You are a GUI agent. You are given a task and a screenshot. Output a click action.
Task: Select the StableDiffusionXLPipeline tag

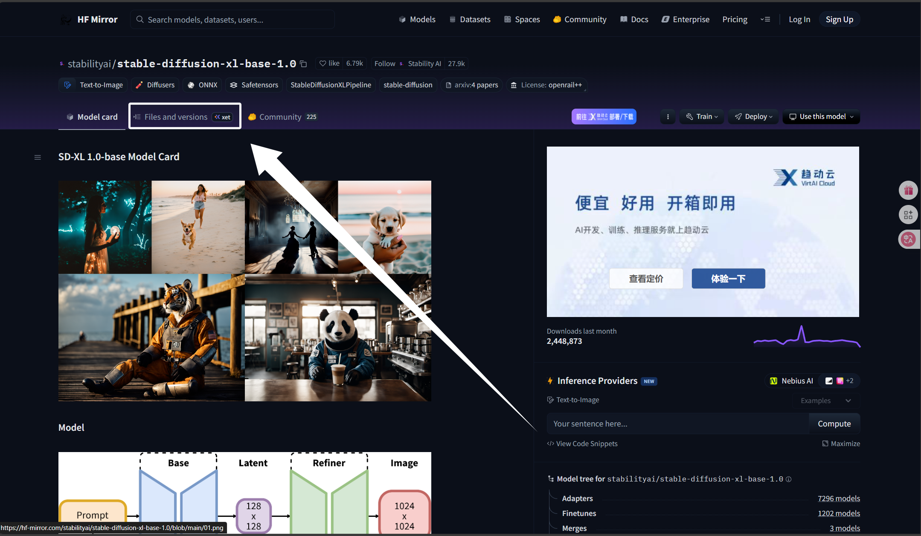click(331, 85)
